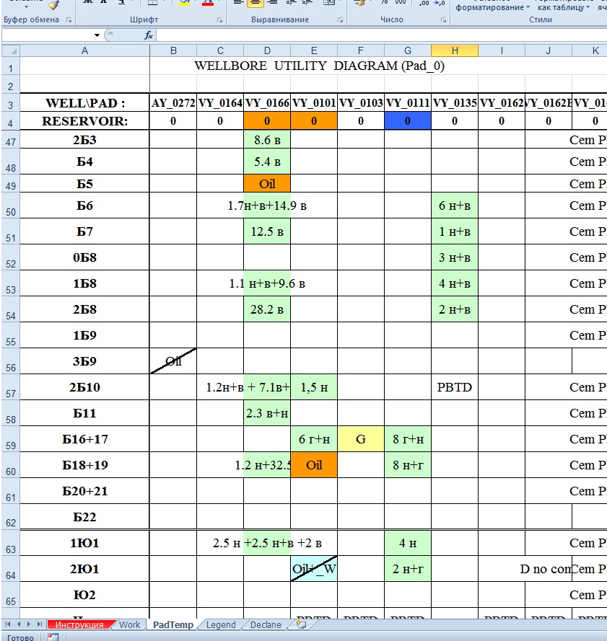Click the 1,5 н cell
This screenshot has height=641, width=607.
click(314, 387)
